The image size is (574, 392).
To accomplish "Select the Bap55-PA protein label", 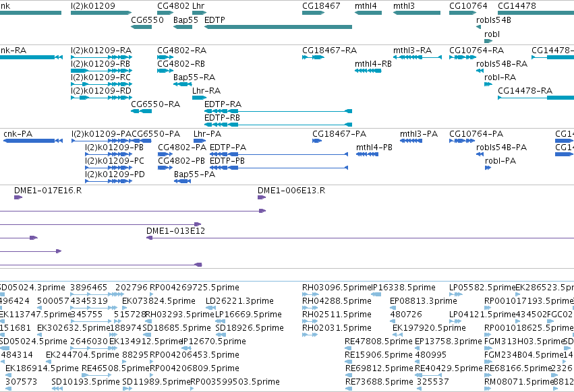I will pos(194,174).
